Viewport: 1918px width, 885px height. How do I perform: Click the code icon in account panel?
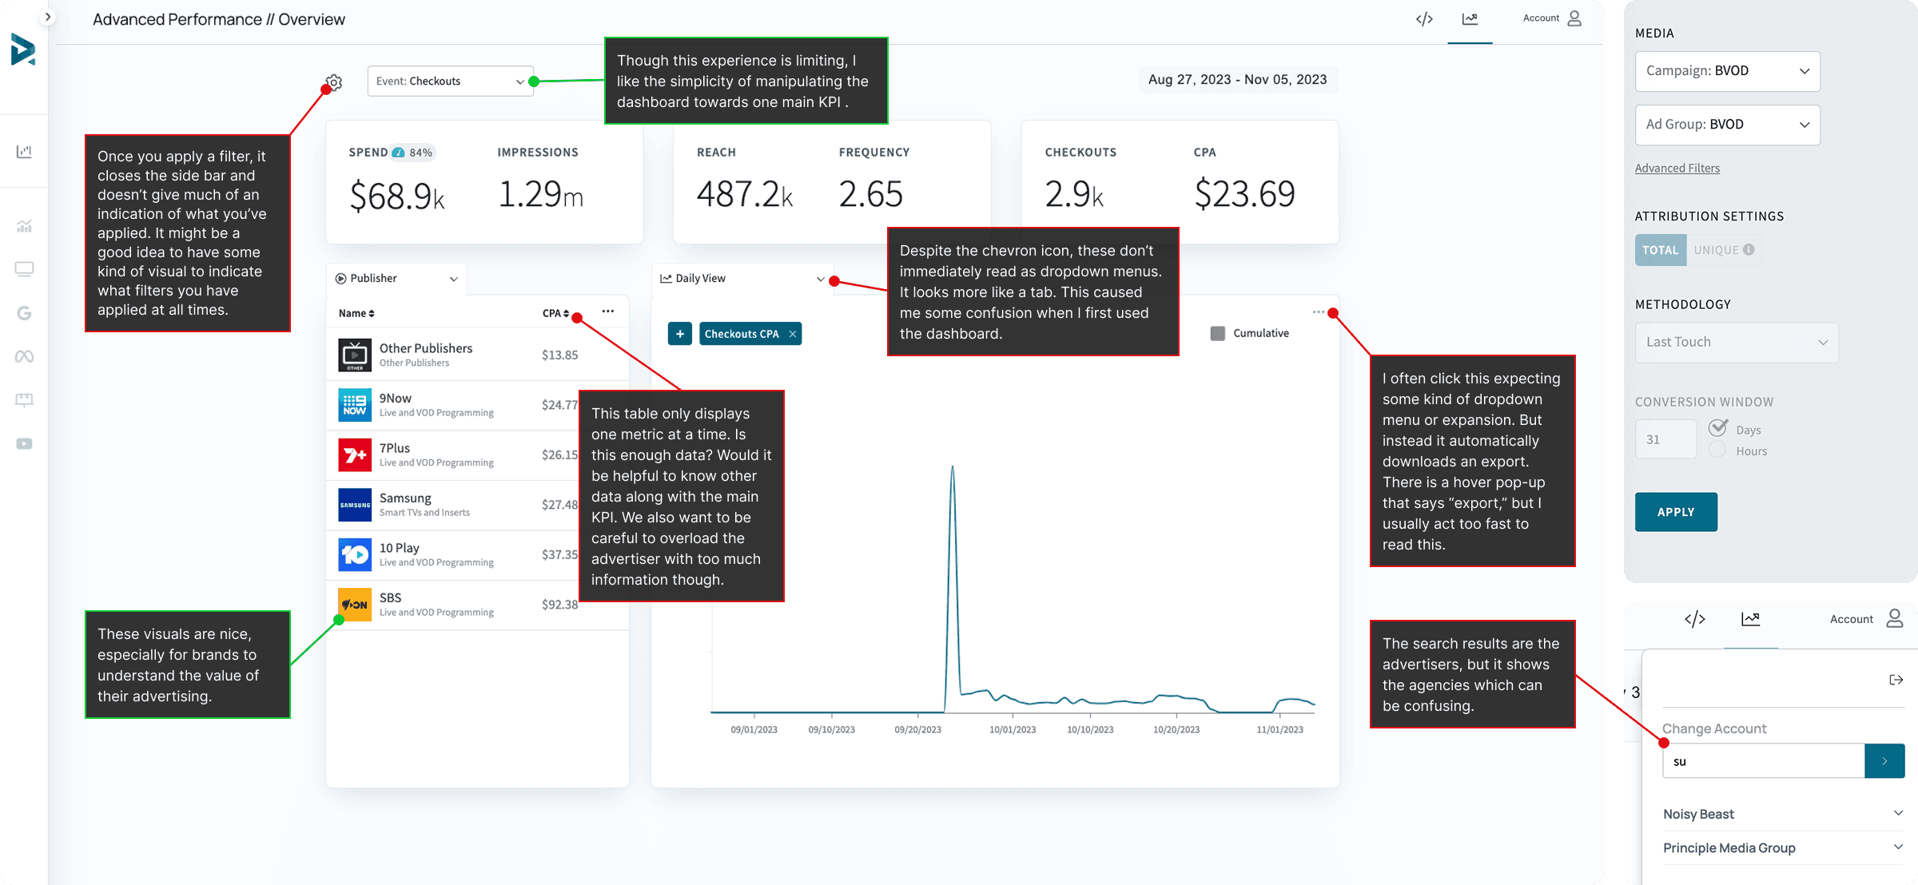coord(1695,619)
